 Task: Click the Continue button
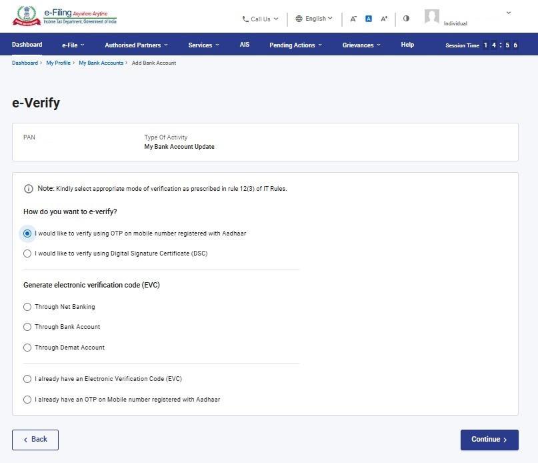pos(489,440)
